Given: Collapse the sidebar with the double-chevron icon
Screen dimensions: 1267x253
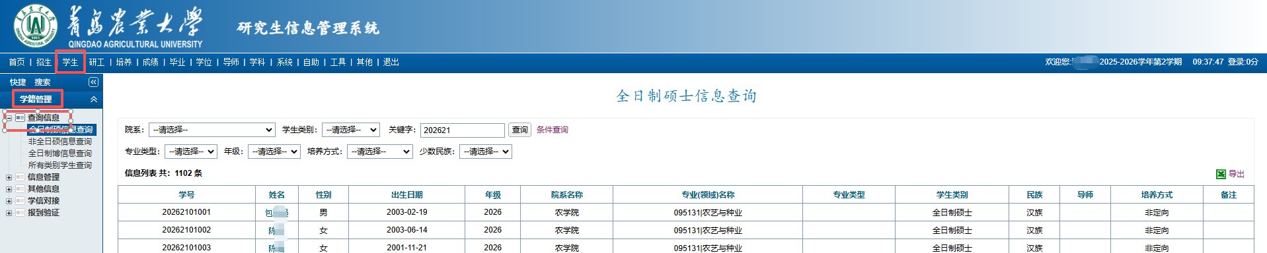Looking at the screenshot, I should point(93,82).
